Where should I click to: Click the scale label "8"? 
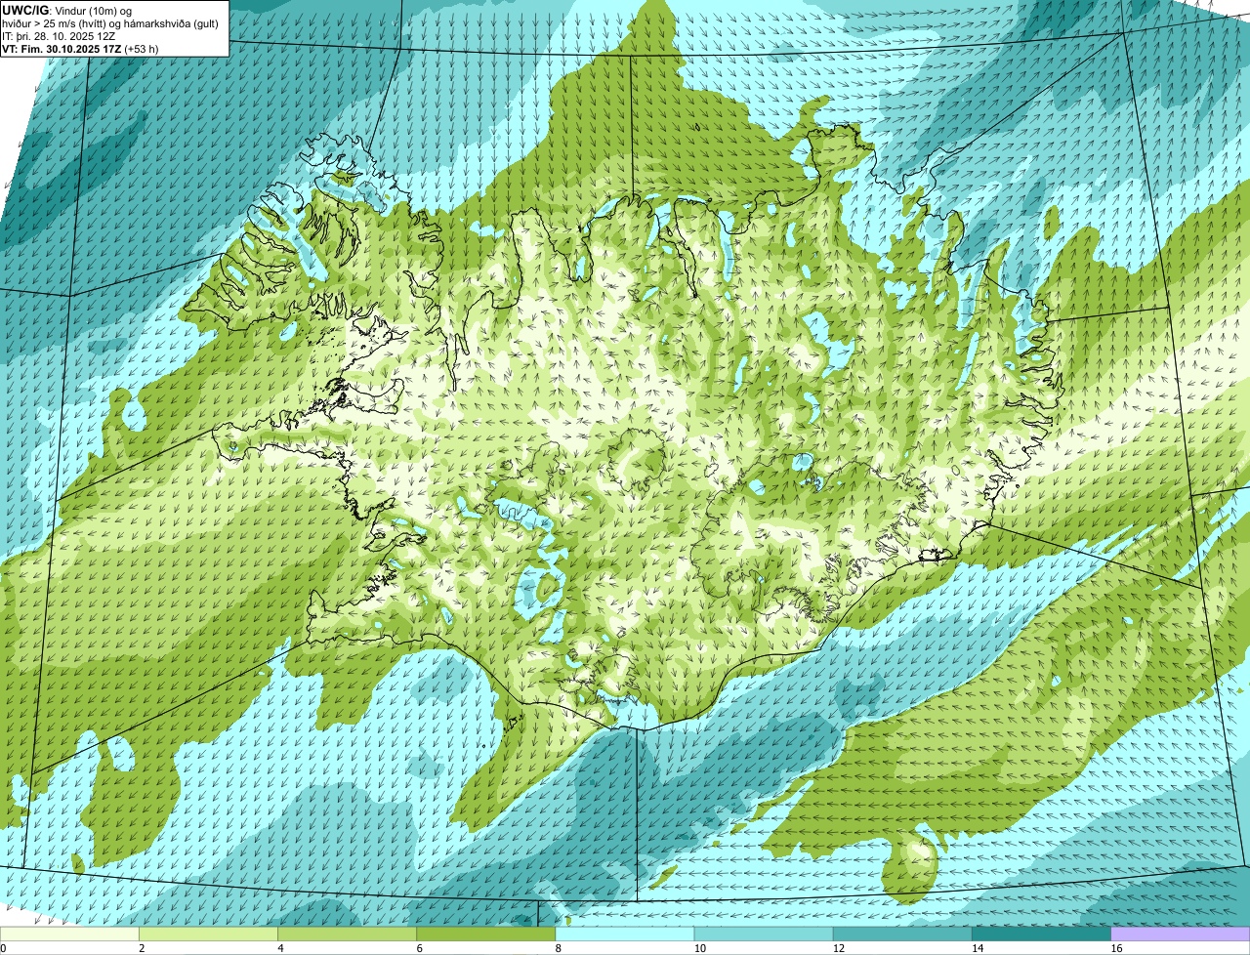pos(559,948)
